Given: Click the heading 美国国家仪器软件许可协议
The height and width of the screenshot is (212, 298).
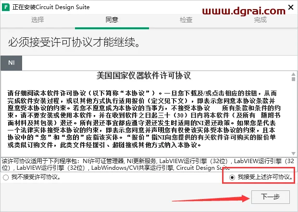Looking at the screenshot, I should pos(144,75).
